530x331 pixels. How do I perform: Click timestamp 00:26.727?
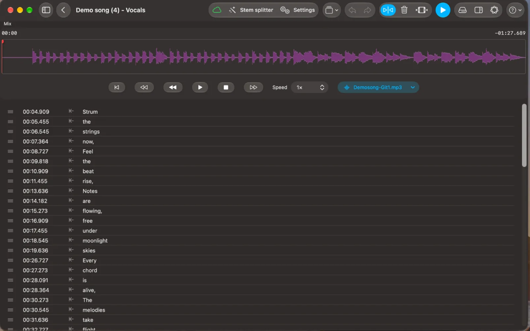click(x=35, y=260)
